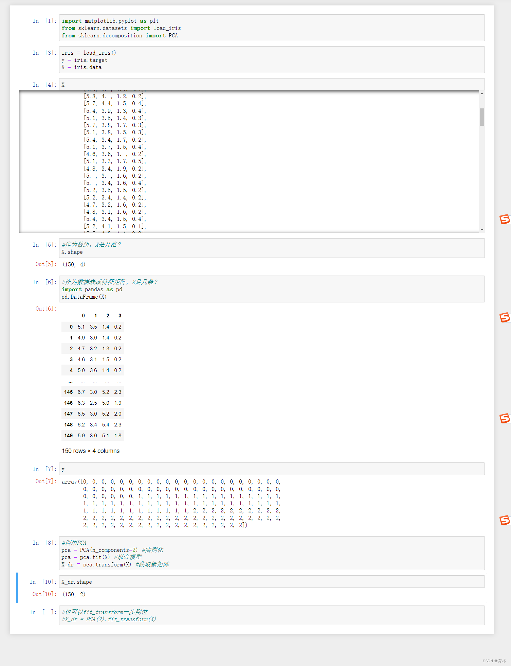Click the X output row [4.6, 3.6, 1. , 0.2]

click(x=115, y=154)
